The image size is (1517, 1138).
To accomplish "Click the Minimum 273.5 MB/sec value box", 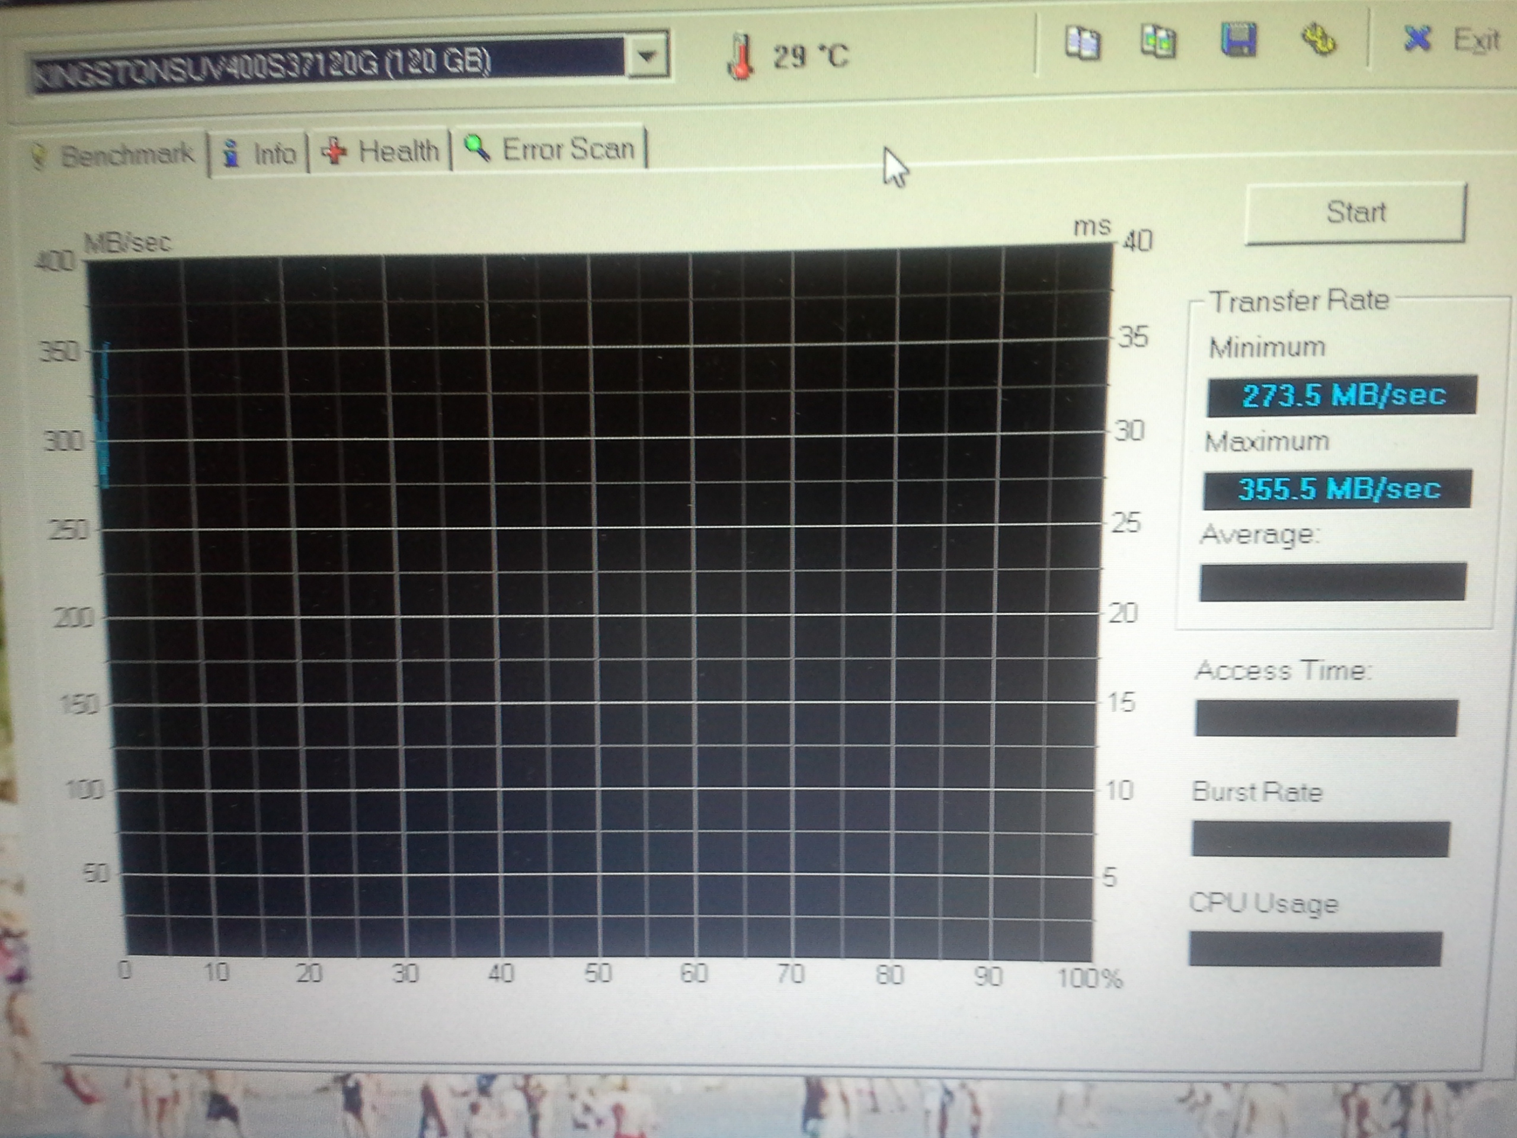I will point(1342,395).
